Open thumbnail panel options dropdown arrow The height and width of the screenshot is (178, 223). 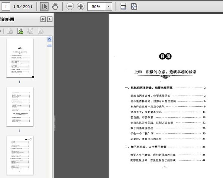pyautogui.click(x=1, y=31)
